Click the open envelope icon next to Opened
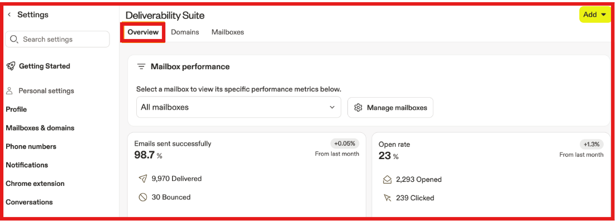This screenshot has height=221, width=615. 387,180
